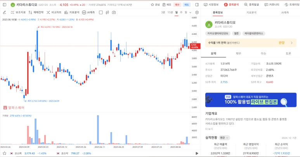
Task: Open the 트레이딩 trading menu
Action: click(x=292, y=5)
